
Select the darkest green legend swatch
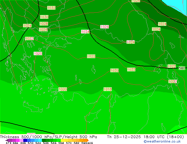(44, 140)
